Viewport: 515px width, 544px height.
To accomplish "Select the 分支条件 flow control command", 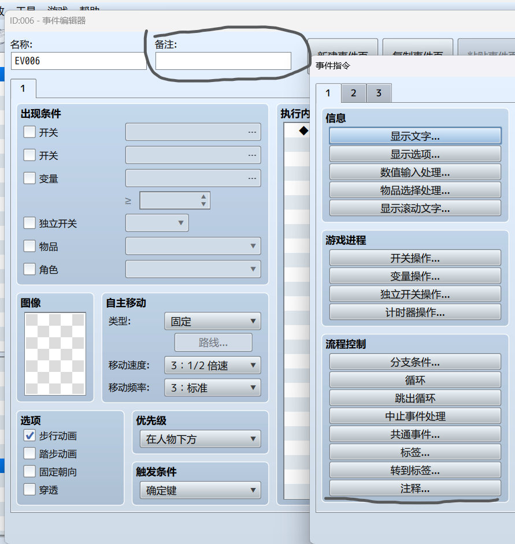I will (x=414, y=362).
